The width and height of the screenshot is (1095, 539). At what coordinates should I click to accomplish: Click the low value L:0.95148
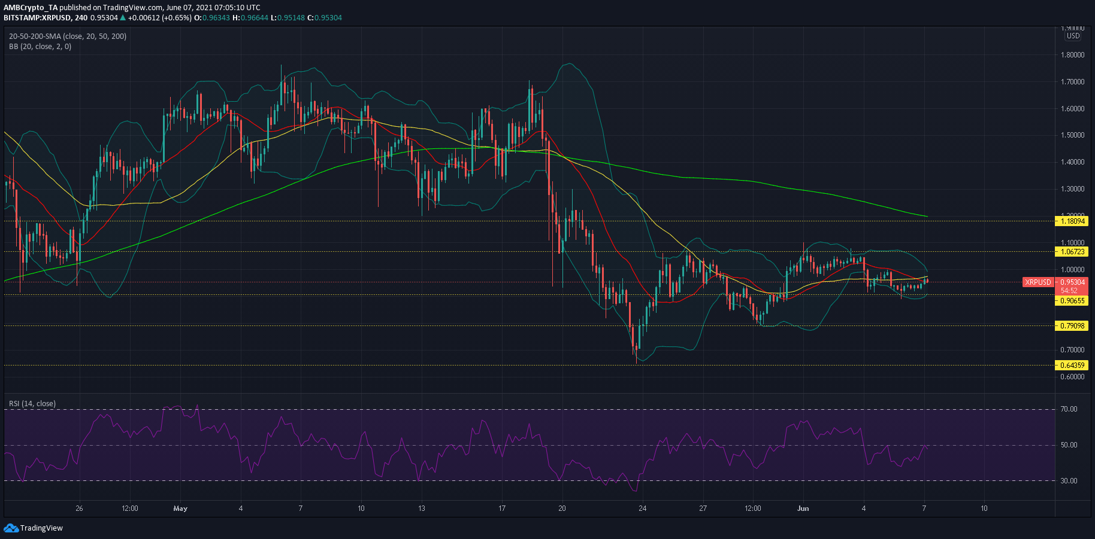(x=288, y=17)
